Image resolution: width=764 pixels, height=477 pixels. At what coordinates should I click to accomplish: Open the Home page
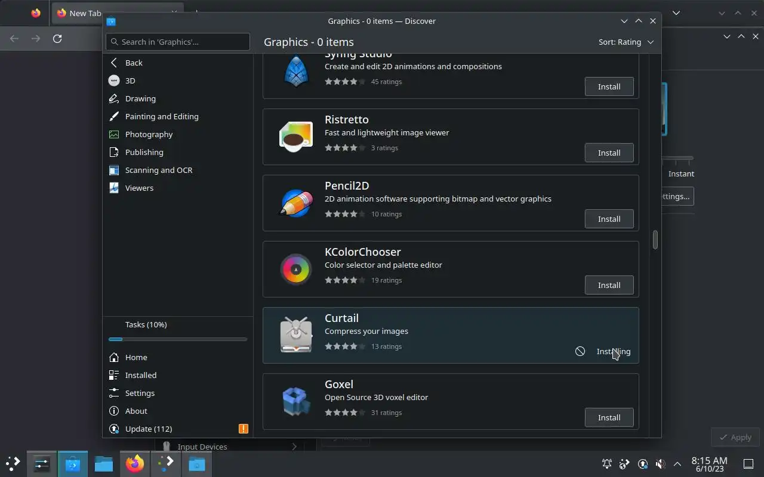(178, 357)
